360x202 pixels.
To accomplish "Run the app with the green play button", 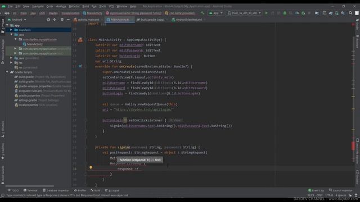I will [266, 13].
